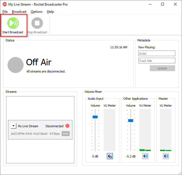Image resolution: width=182 pixels, height=175 pixels.
Task: Close the Rocket Broadcaster window
Action: click(175, 4)
